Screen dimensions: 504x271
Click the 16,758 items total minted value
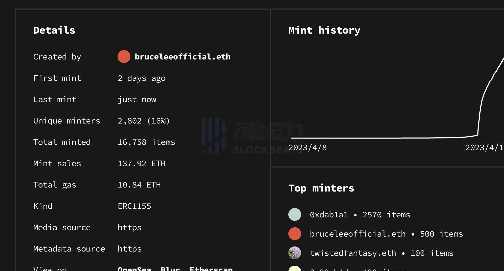146,142
